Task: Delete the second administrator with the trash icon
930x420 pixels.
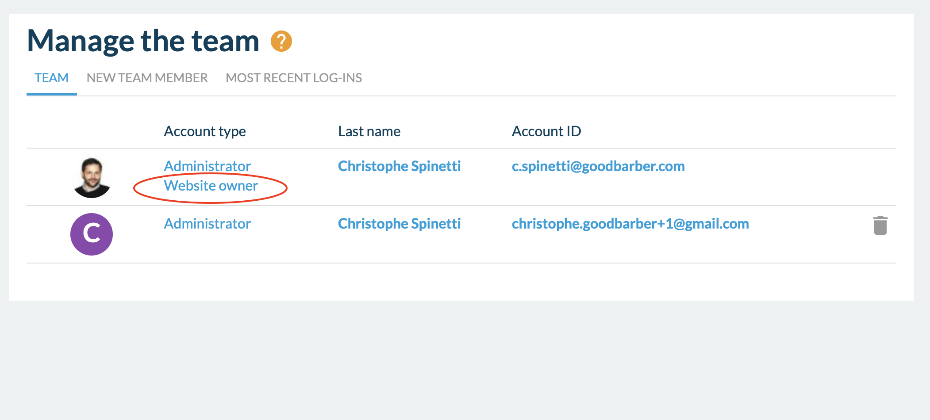Action: 880,225
